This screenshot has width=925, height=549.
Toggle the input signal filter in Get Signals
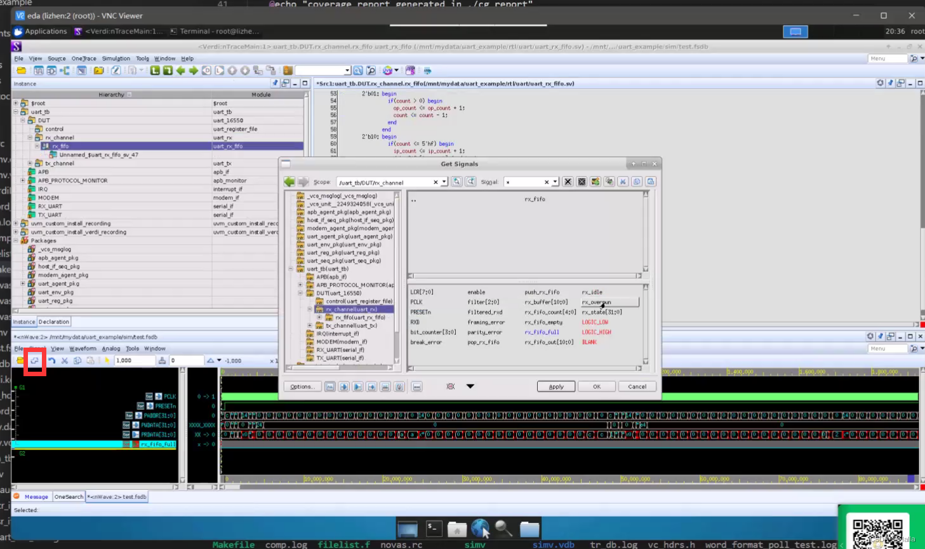click(x=343, y=386)
